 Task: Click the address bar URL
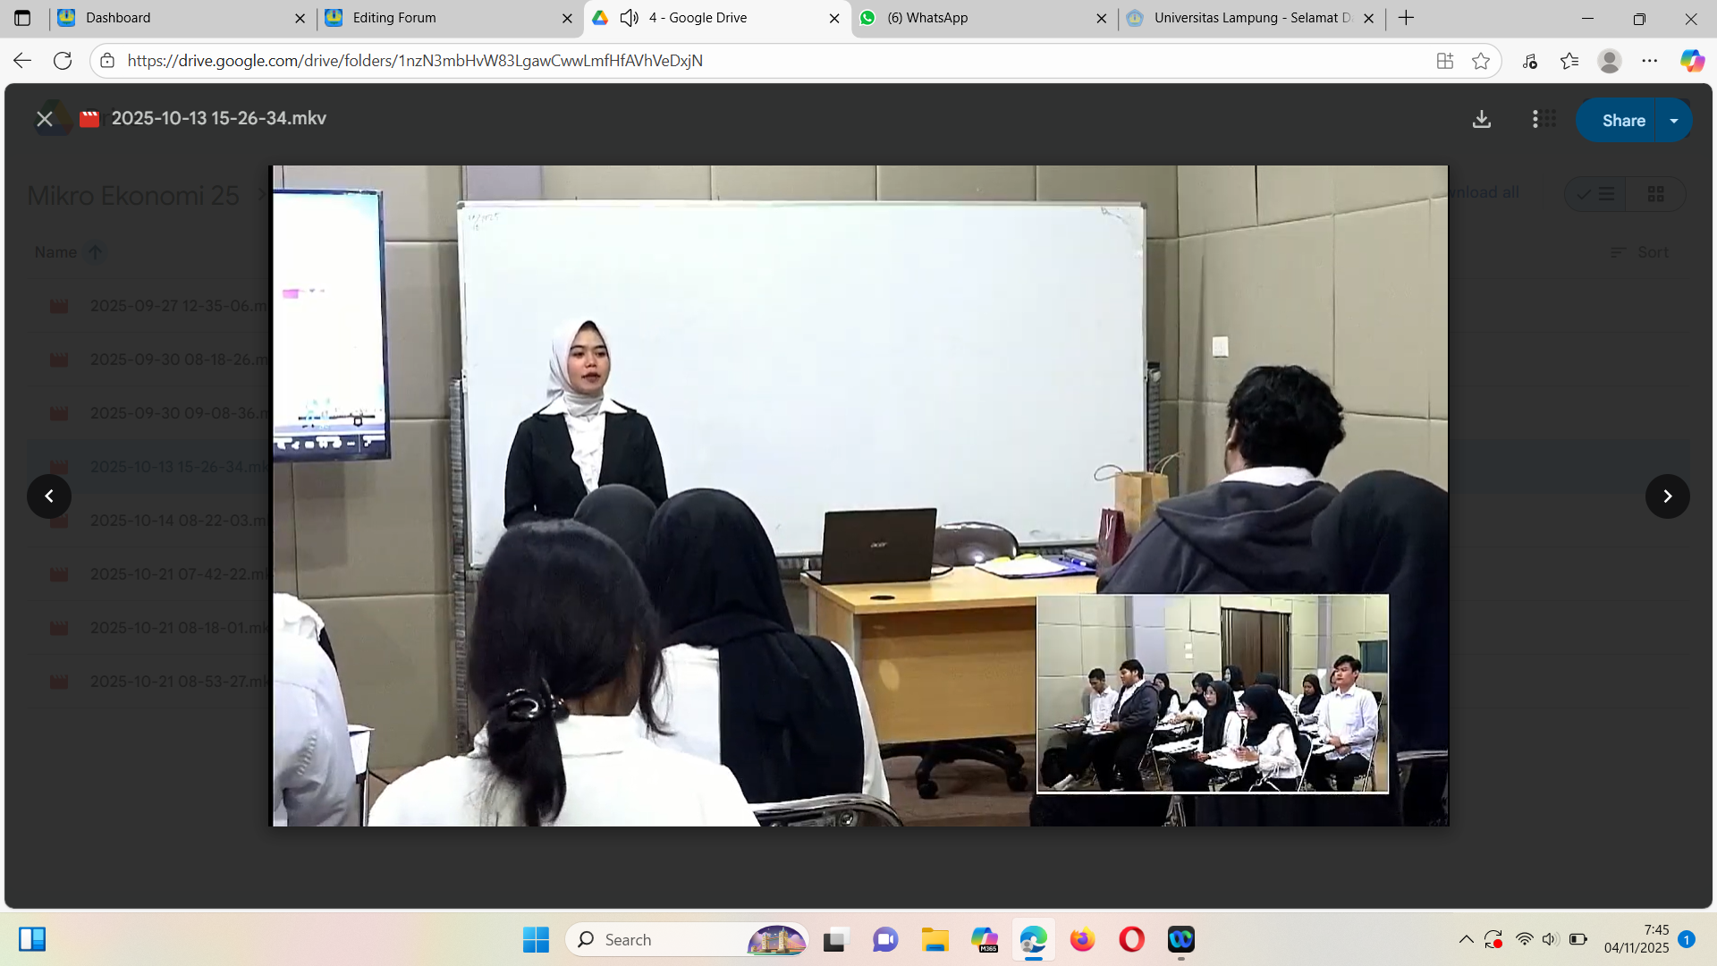415,61
